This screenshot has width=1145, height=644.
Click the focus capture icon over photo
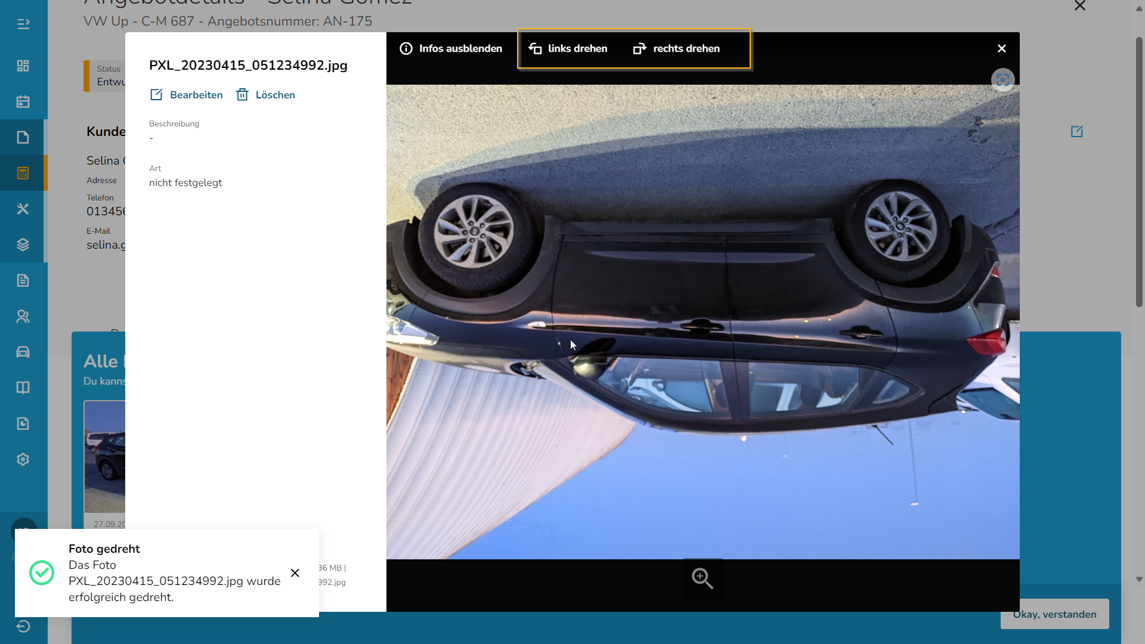(1003, 80)
